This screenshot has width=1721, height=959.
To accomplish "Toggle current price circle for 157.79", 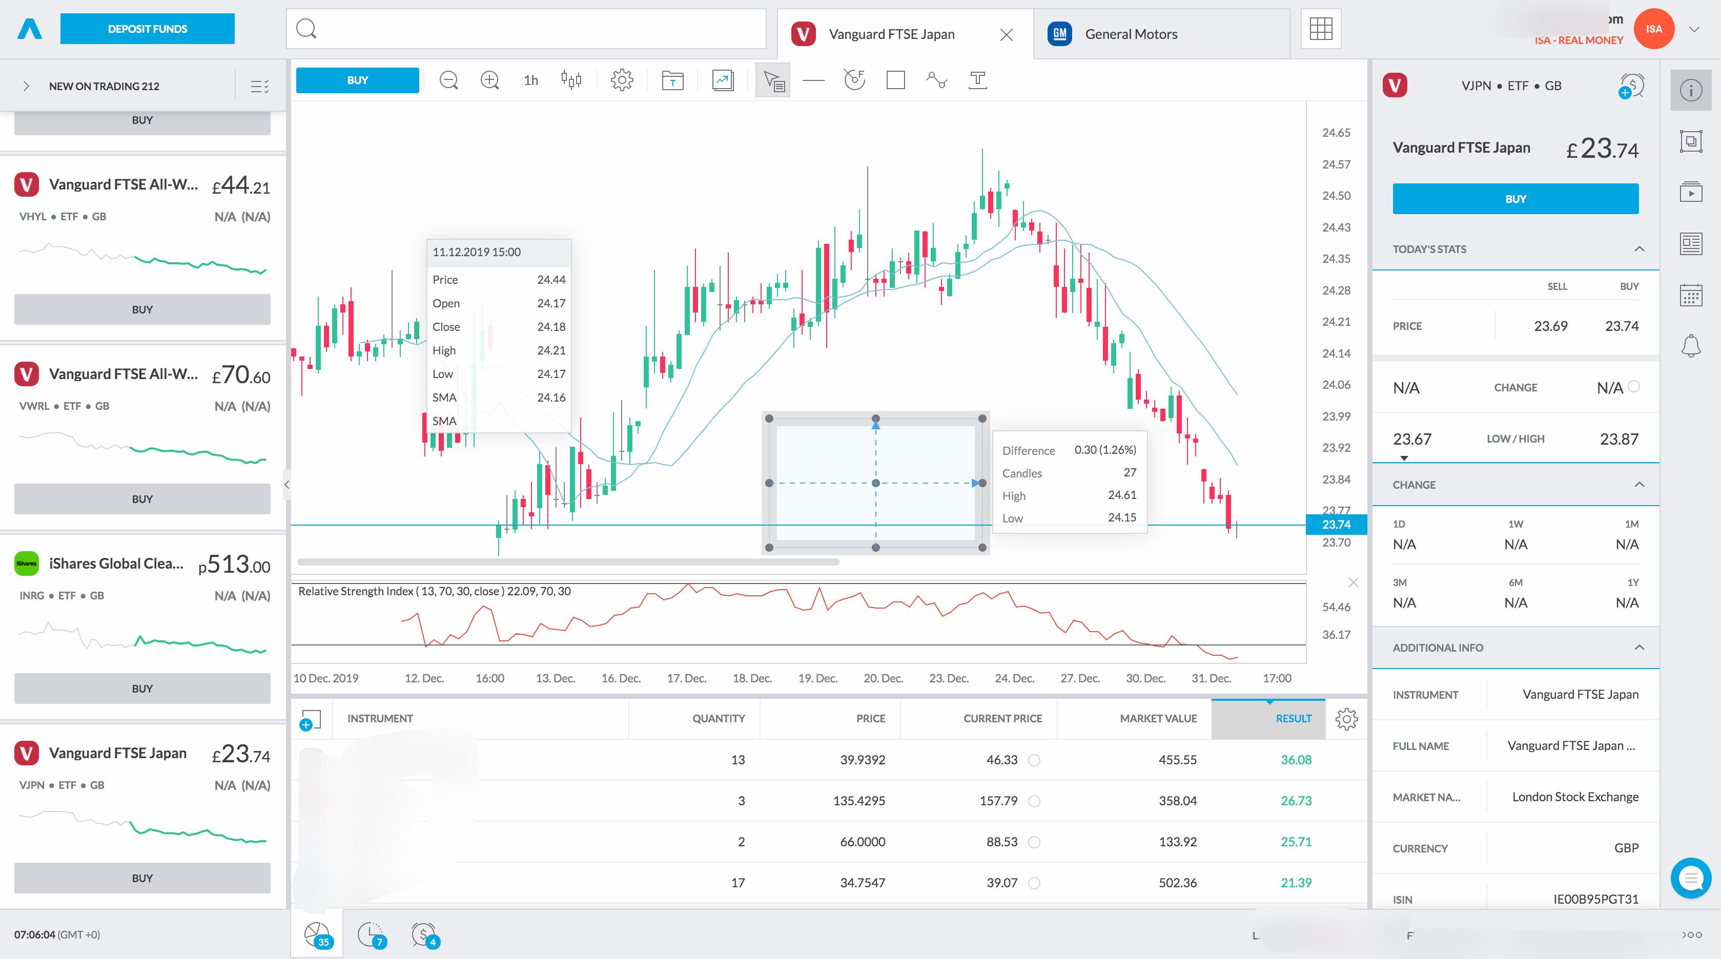I will click(1034, 801).
